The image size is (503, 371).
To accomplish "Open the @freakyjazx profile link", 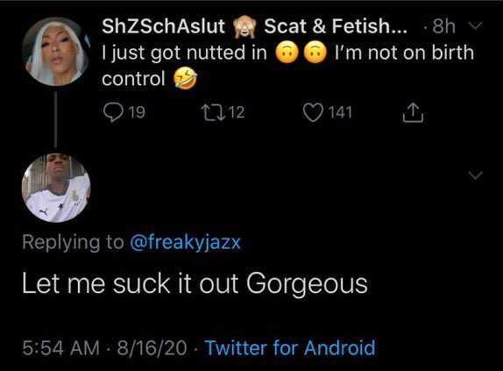I will point(185,242).
